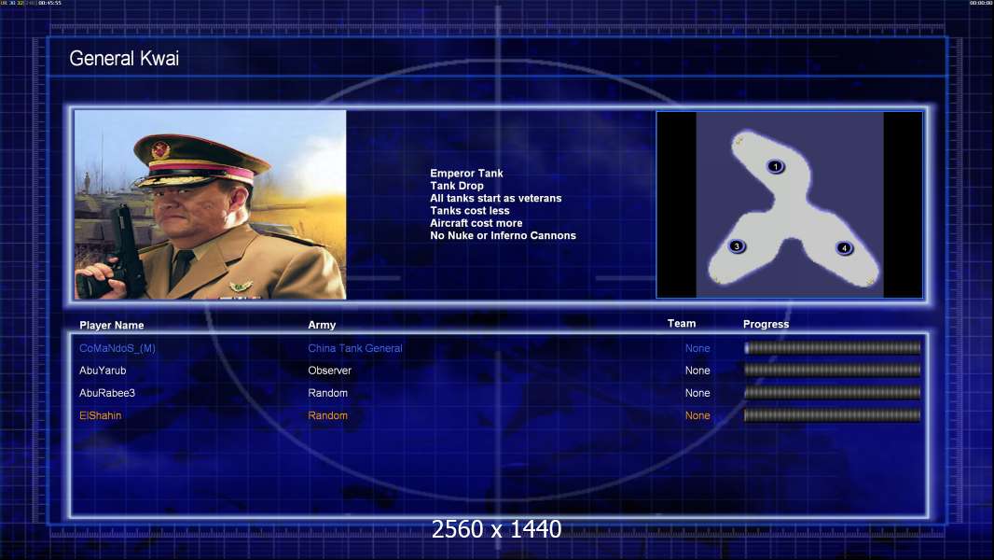This screenshot has width=994, height=560.
Task: Click AbuRabee3's Random army entry
Action: click(327, 393)
